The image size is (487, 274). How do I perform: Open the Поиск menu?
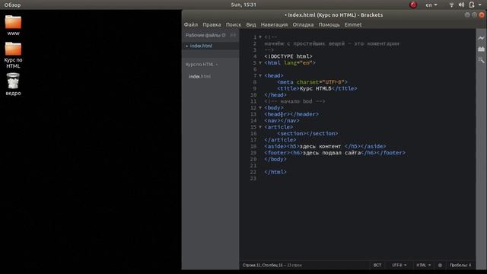tap(234, 24)
